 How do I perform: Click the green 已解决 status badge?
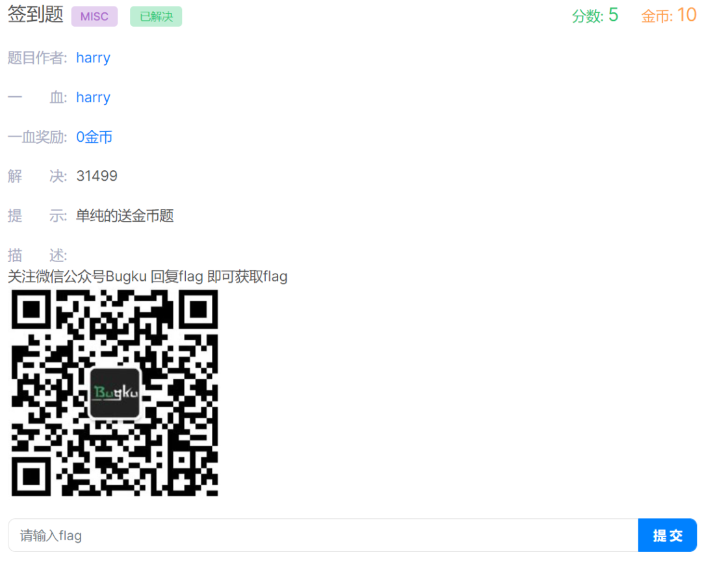point(156,16)
